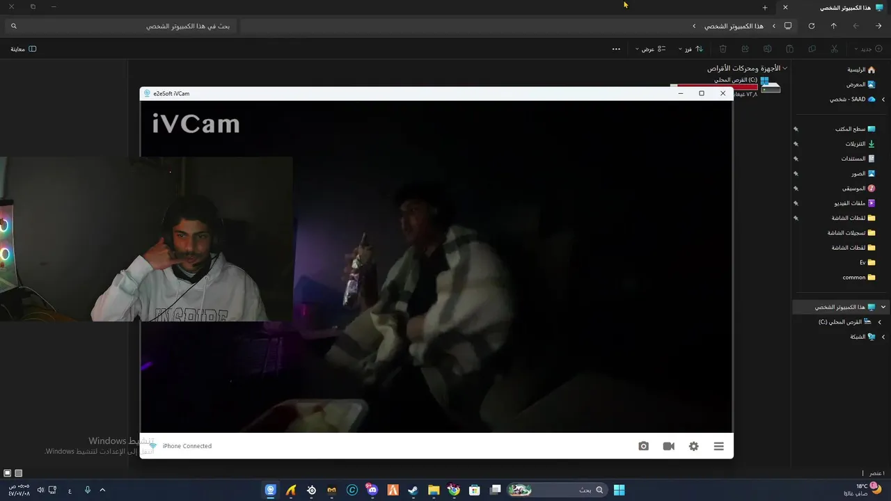The width and height of the screenshot is (891, 501).
Task: Open الصور in sidebar
Action: pos(863,173)
